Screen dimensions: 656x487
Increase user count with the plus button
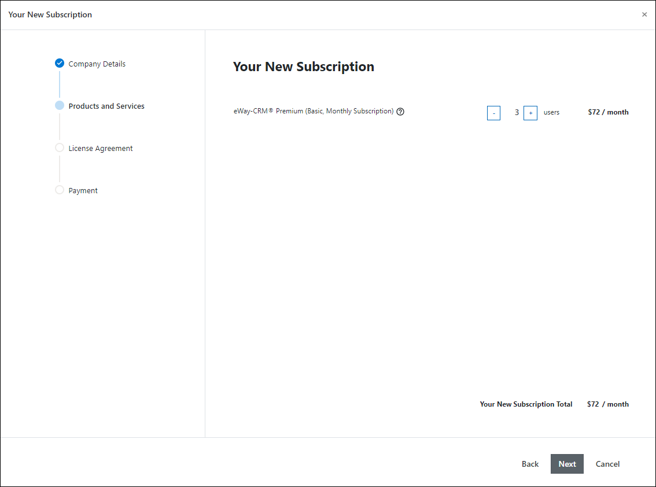530,113
